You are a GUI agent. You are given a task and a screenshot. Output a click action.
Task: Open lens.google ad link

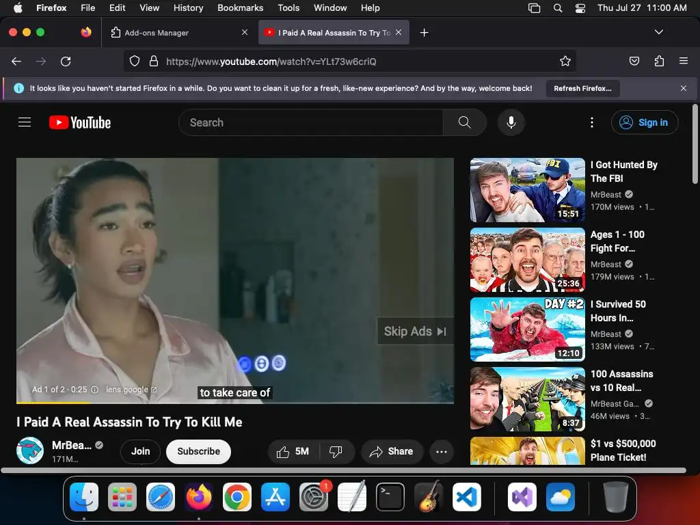(x=131, y=389)
